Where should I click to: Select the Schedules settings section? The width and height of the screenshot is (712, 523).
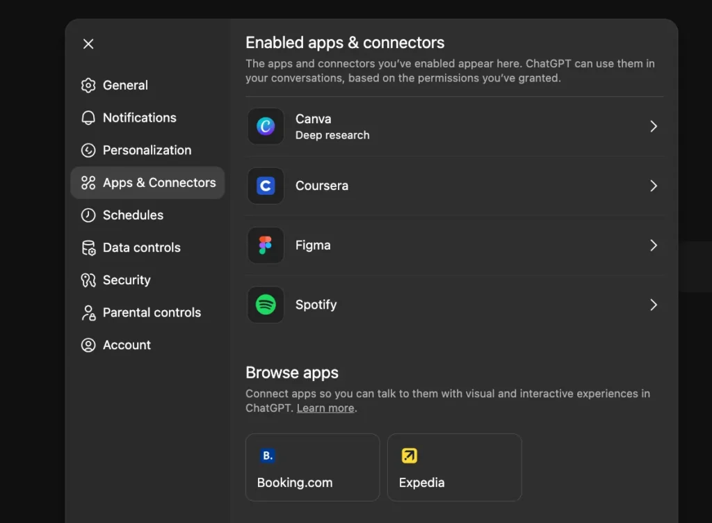[133, 215]
